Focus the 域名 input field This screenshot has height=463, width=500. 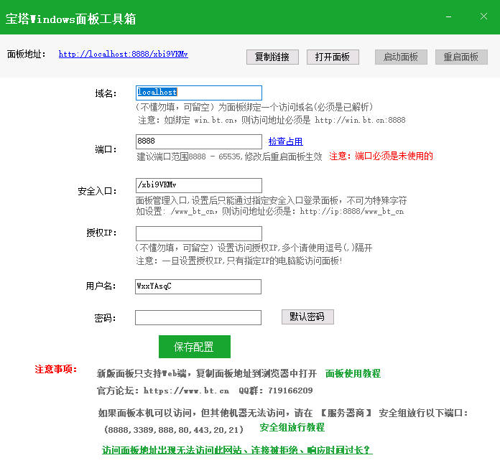(x=199, y=93)
